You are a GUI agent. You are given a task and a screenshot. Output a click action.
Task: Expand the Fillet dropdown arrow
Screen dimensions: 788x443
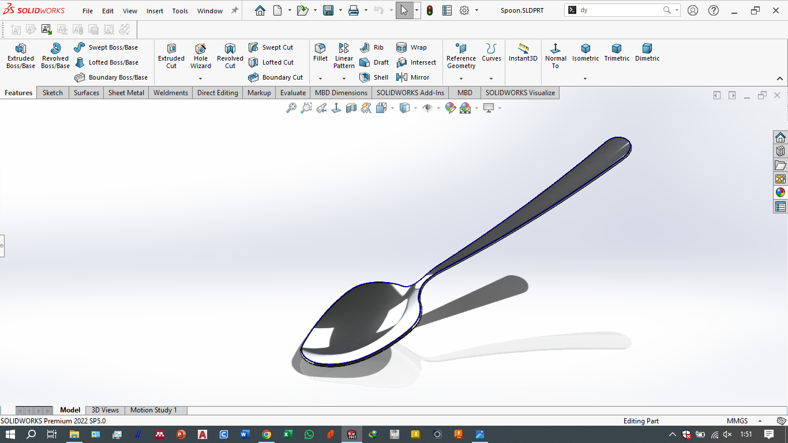[320, 78]
